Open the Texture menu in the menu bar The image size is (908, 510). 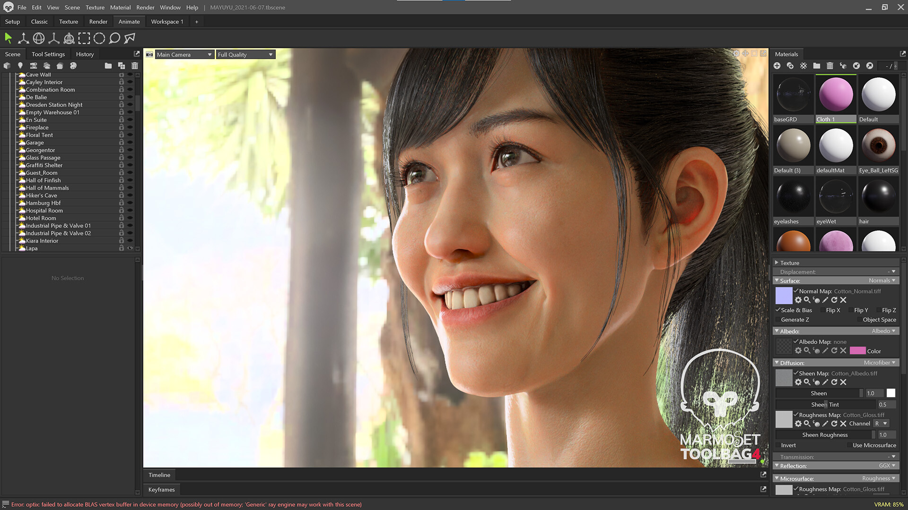[x=95, y=7]
